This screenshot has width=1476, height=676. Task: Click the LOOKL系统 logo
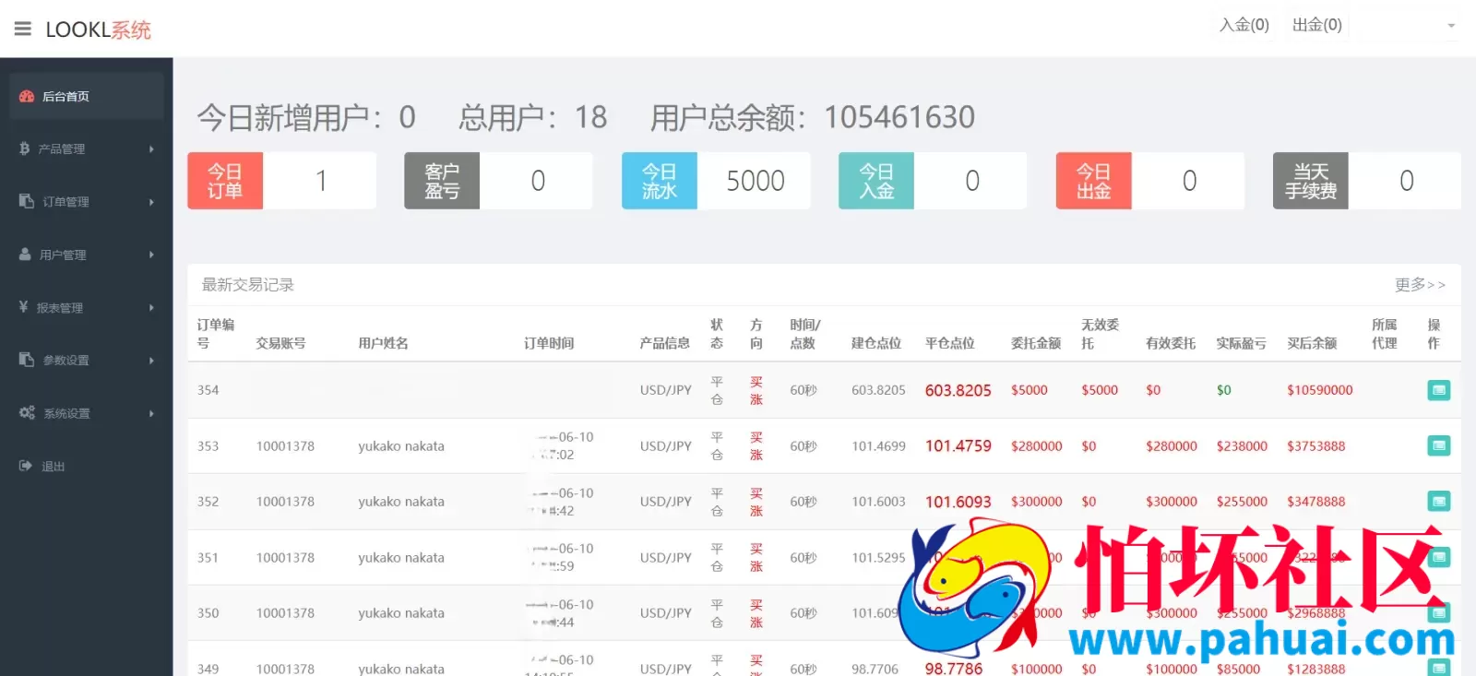98,30
